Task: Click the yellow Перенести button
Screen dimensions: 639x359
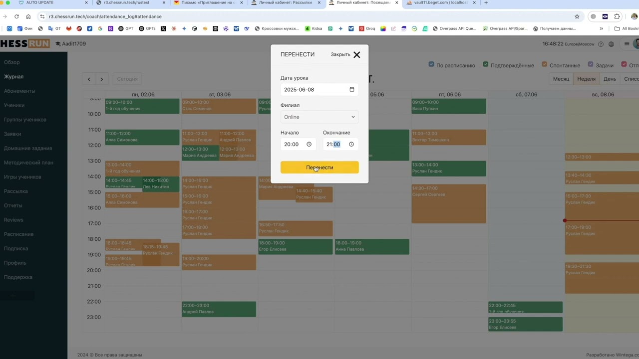Action: tap(319, 168)
